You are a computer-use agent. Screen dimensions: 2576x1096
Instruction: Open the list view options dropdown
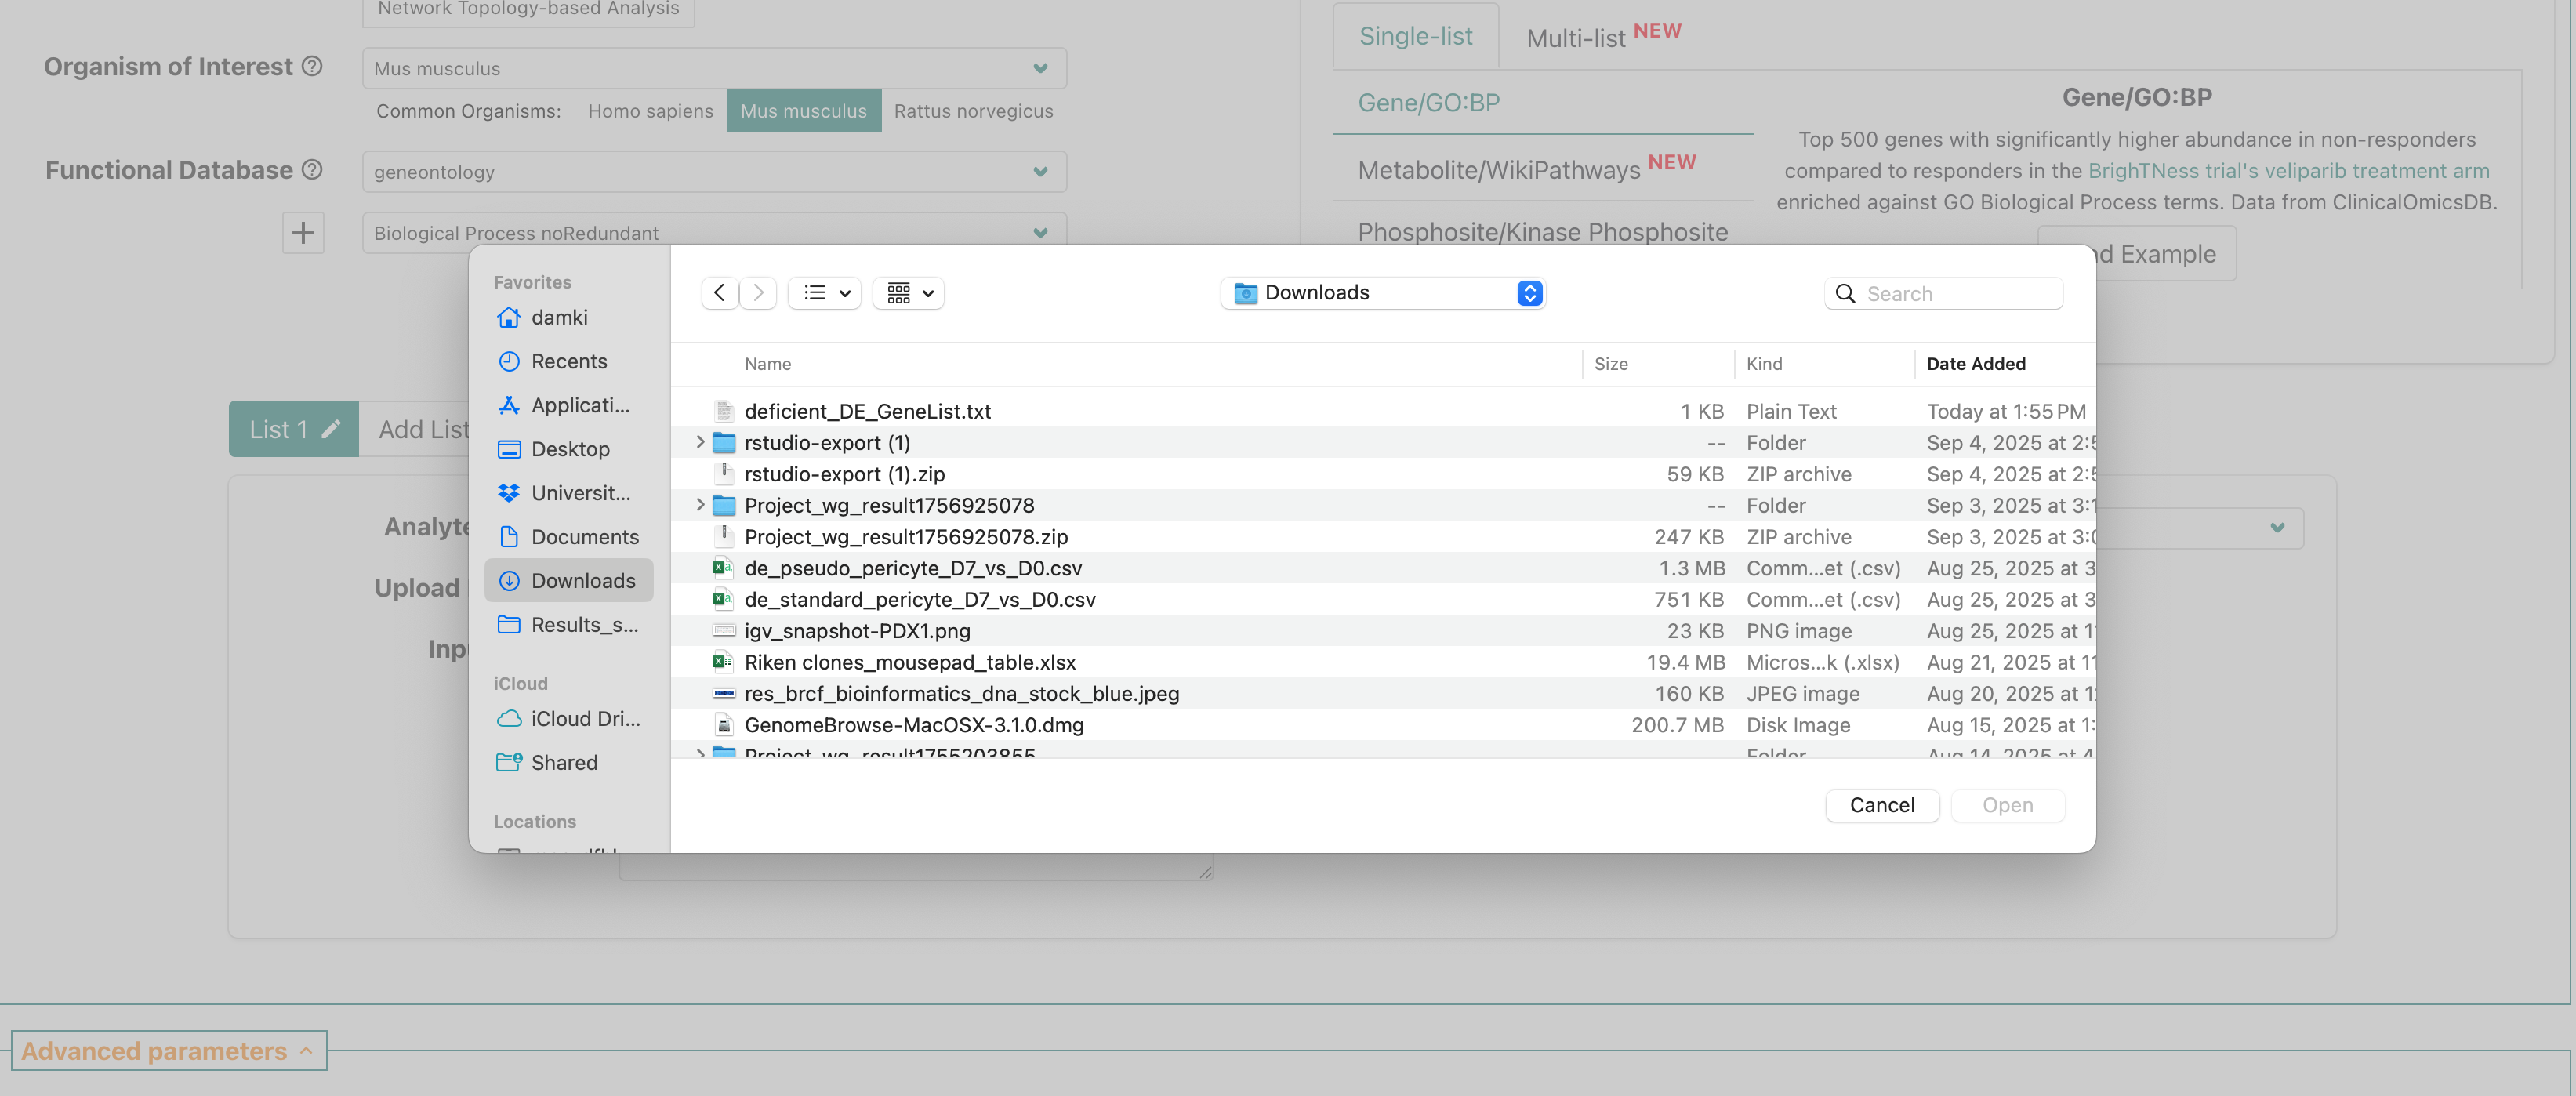click(x=826, y=293)
